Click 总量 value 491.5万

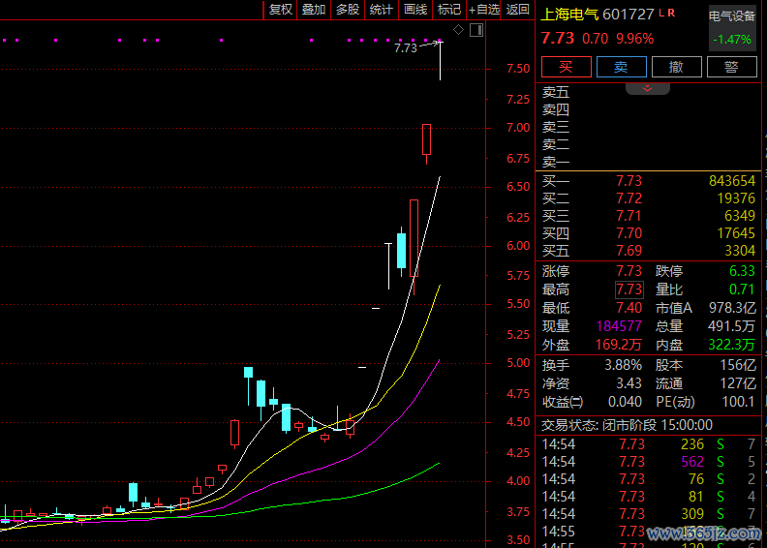tap(731, 326)
